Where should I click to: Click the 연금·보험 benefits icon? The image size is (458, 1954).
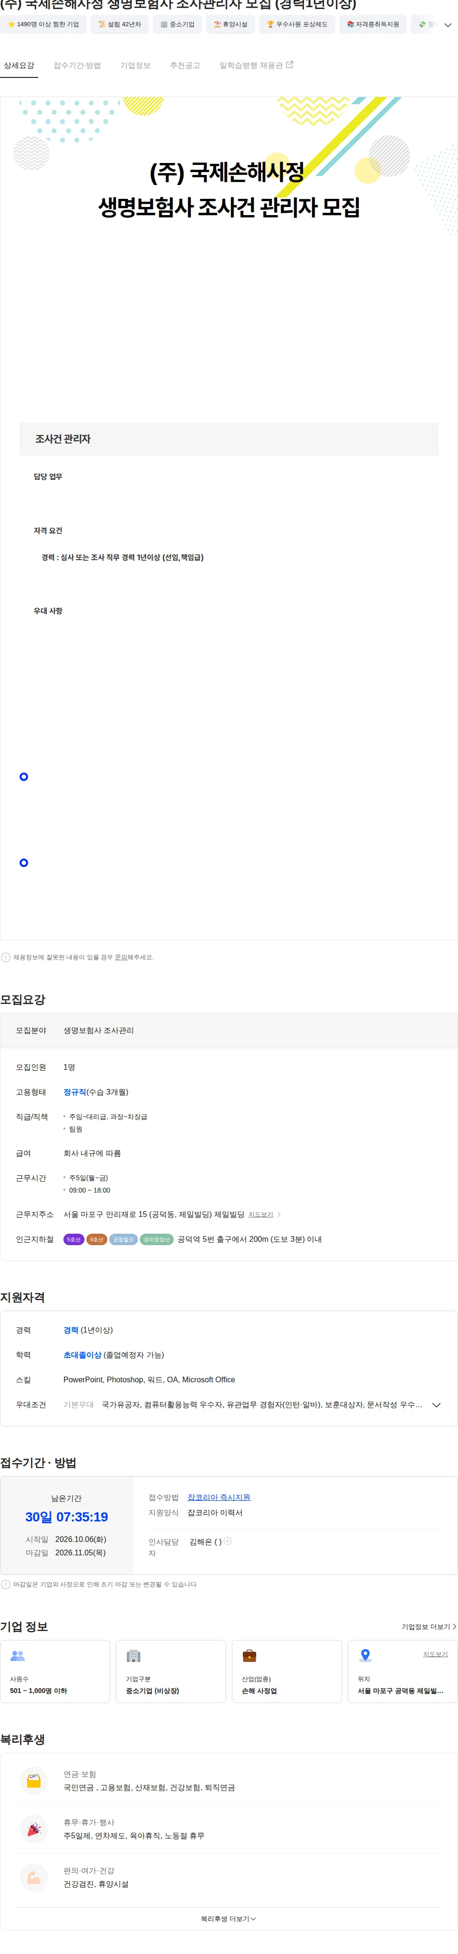tap(34, 1781)
